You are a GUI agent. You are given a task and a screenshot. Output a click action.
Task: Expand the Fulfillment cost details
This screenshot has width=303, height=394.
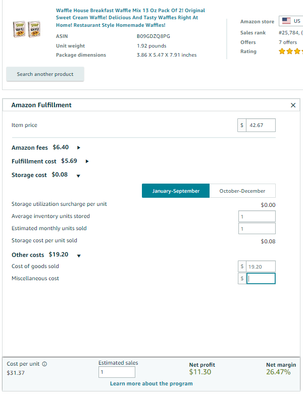(87, 161)
